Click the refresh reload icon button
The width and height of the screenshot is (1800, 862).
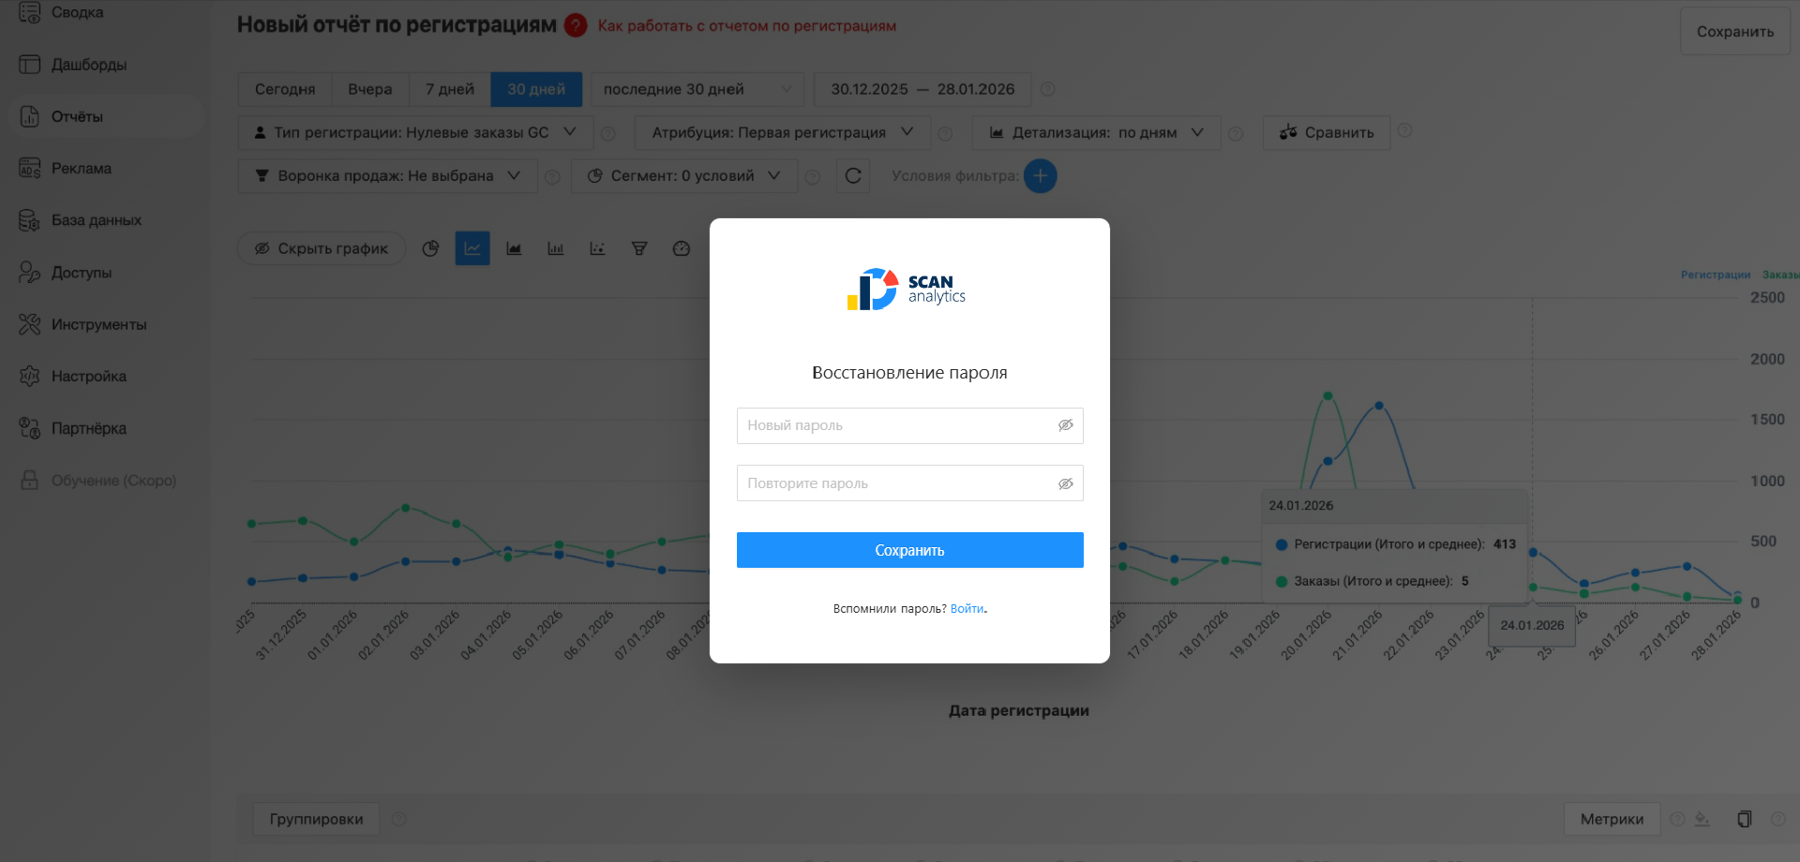click(x=853, y=175)
